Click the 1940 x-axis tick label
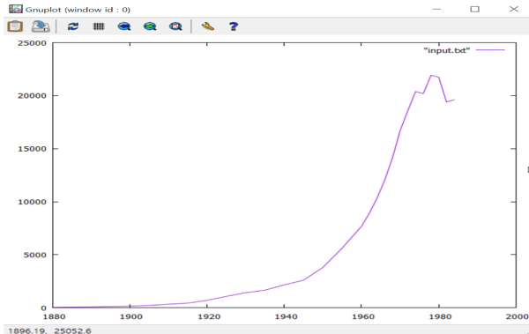The width and height of the screenshot is (529, 334). [x=286, y=316]
